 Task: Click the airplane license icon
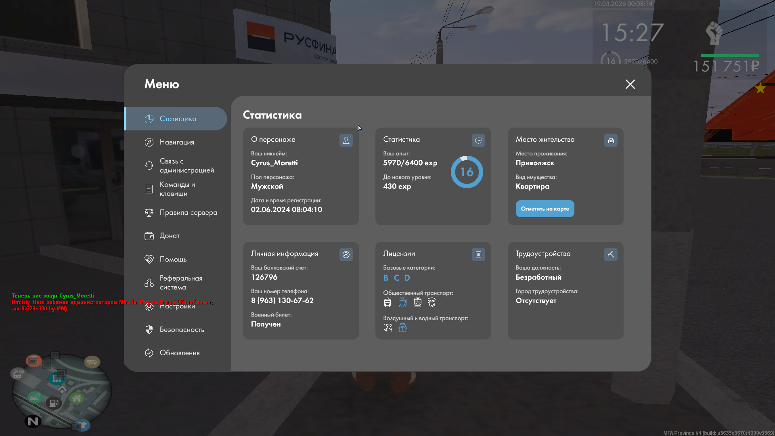pyautogui.click(x=388, y=328)
